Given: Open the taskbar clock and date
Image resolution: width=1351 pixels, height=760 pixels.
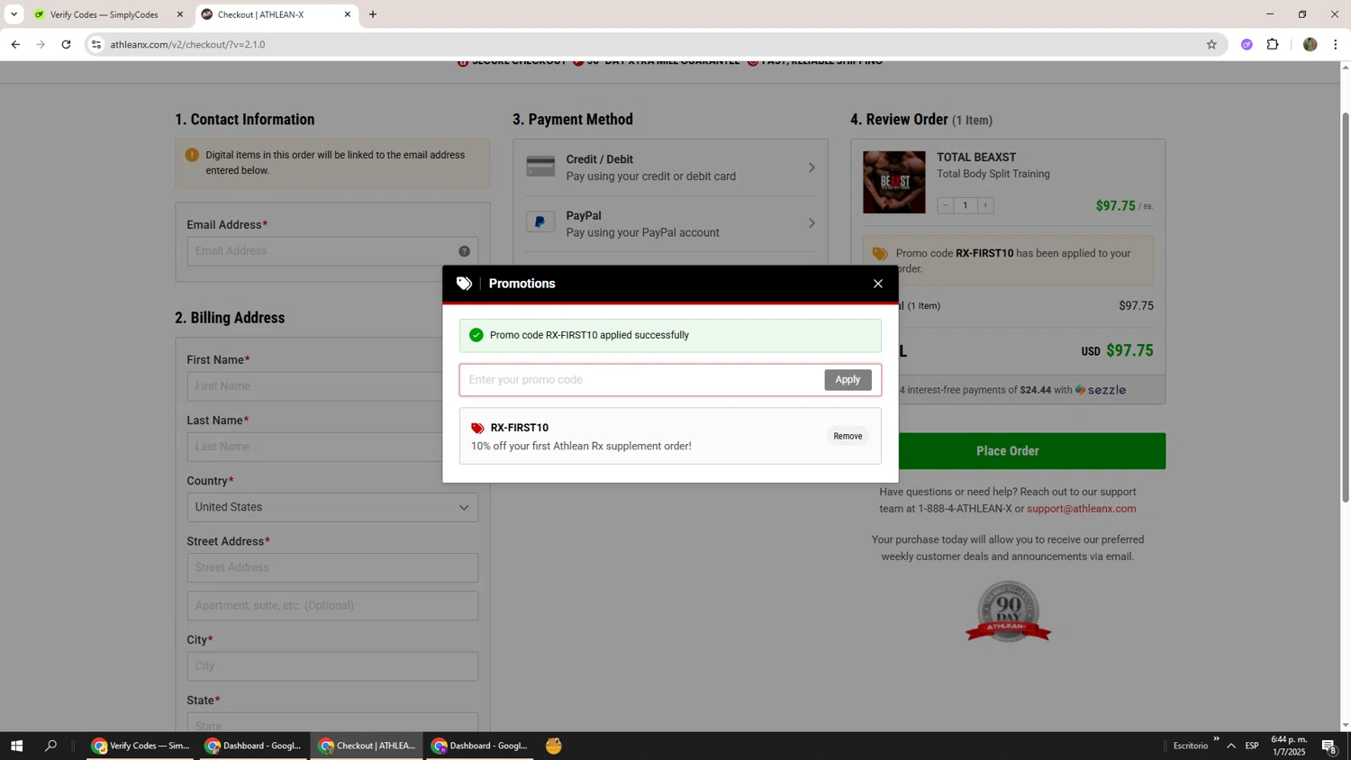Looking at the screenshot, I should [1289, 746].
